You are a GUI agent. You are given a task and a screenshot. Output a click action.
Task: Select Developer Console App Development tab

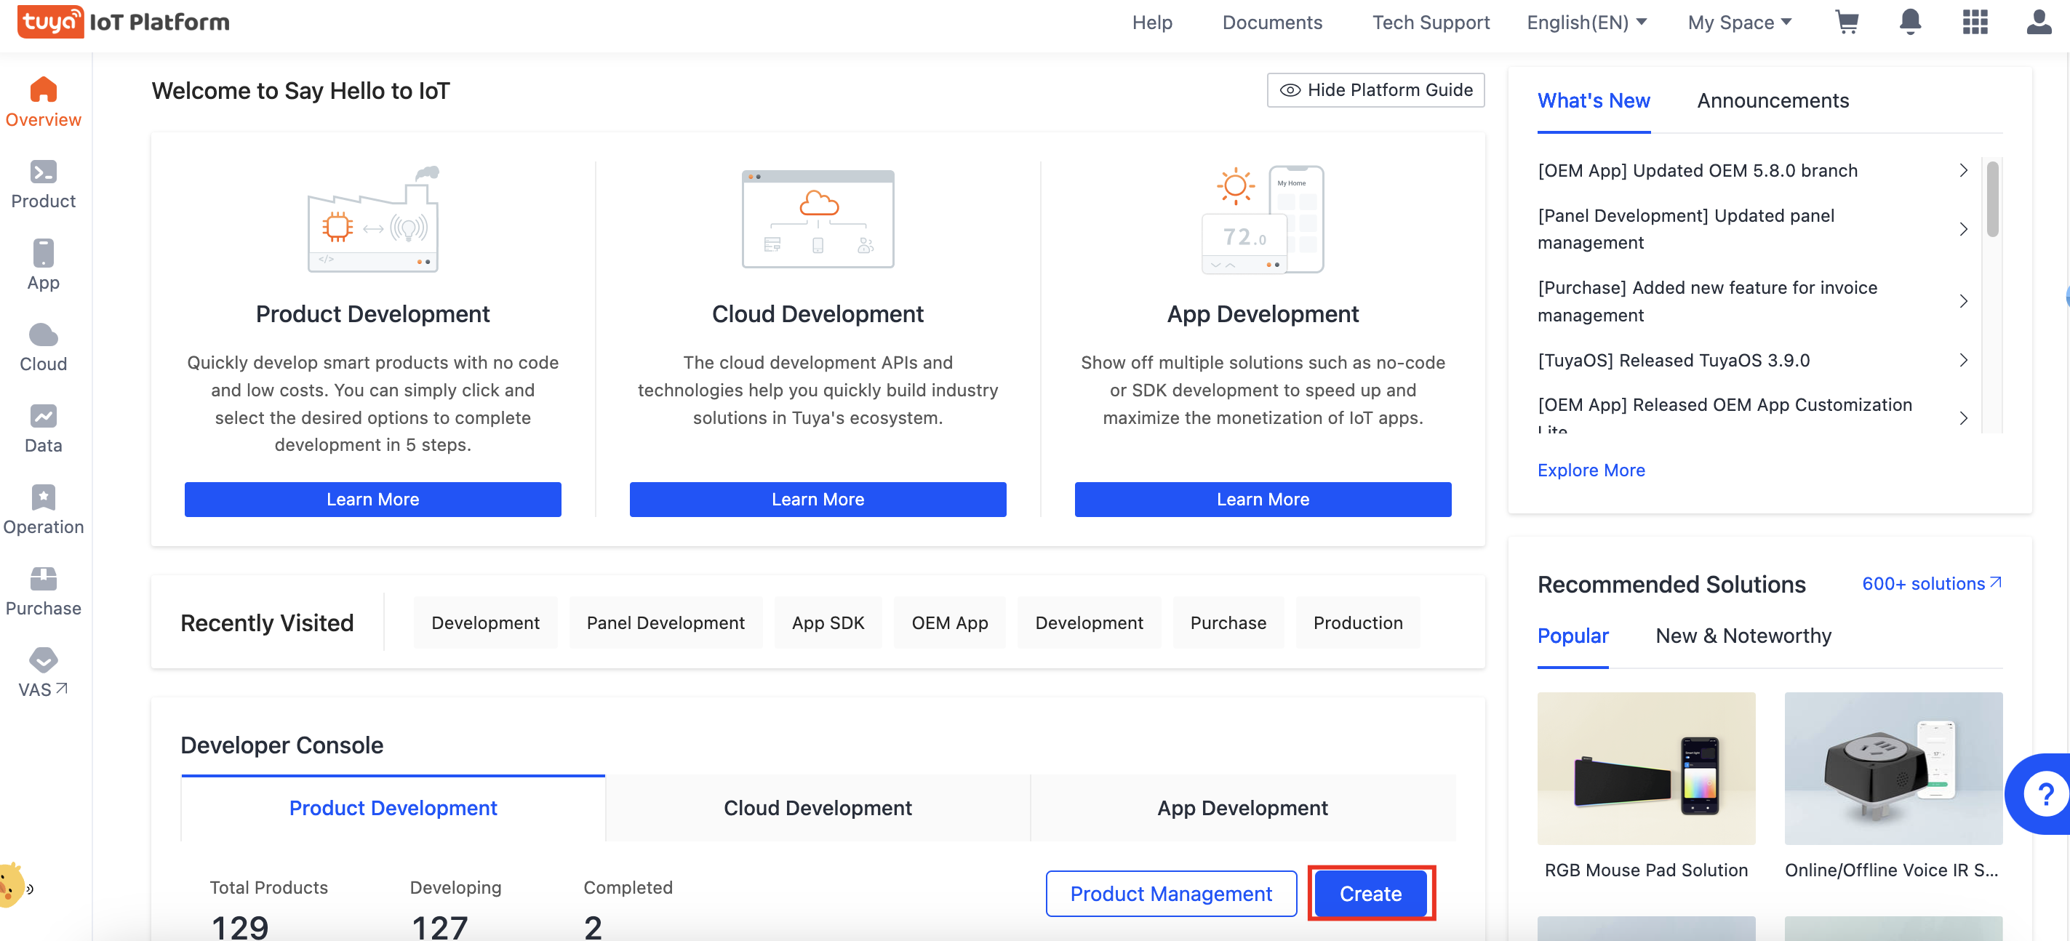(1242, 808)
